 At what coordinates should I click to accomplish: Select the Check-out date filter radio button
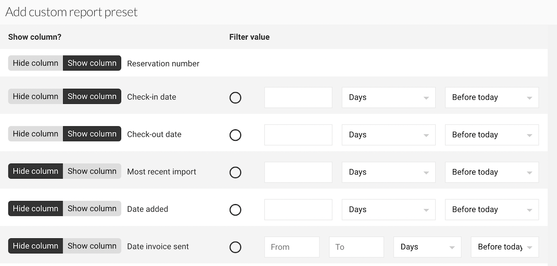235,135
